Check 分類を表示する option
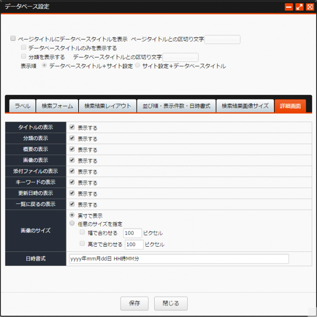 (x=23, y=56)
